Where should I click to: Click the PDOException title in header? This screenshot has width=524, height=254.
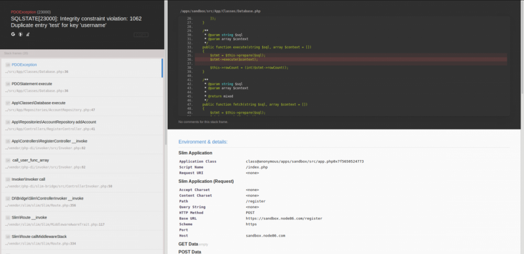[22, 12]
